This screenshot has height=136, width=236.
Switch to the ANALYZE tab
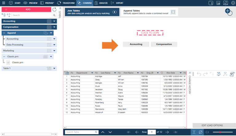pyautogui.click(x=101, y=3)
